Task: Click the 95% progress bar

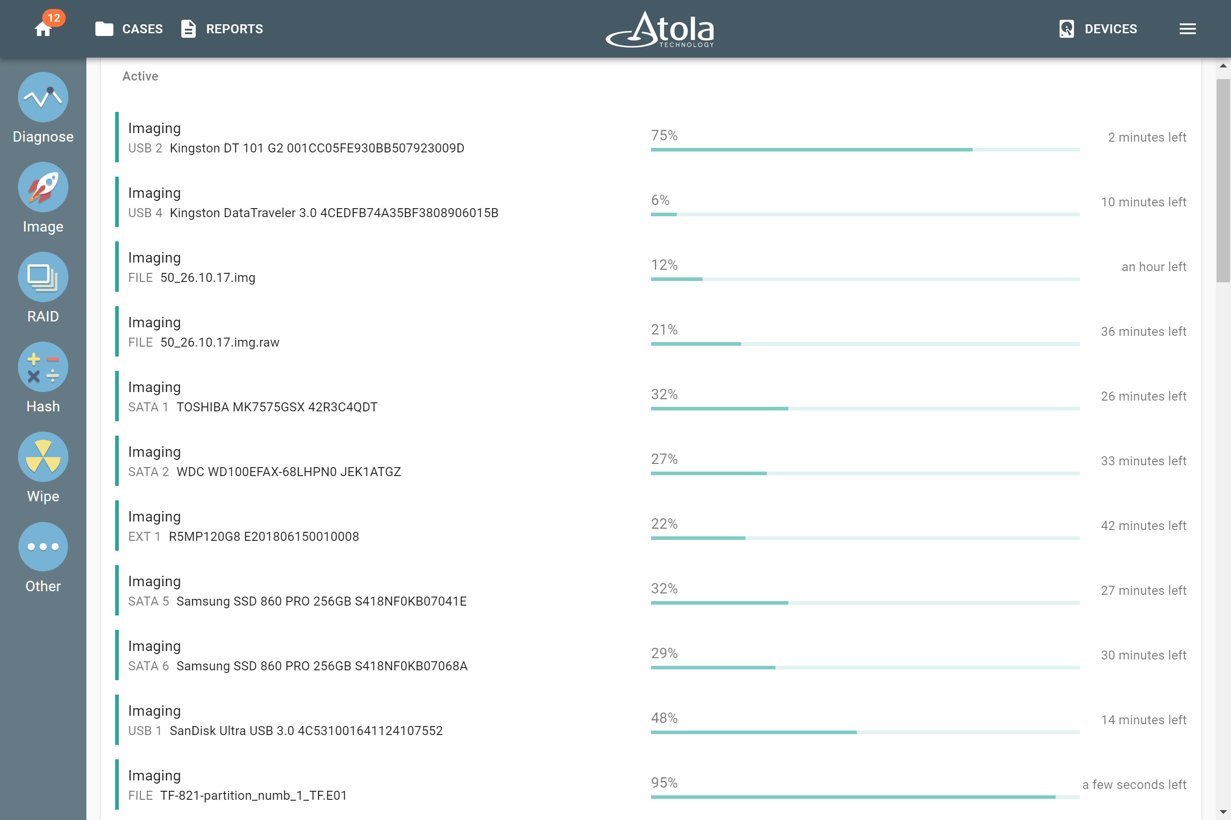Action: (x=865, y=797)
